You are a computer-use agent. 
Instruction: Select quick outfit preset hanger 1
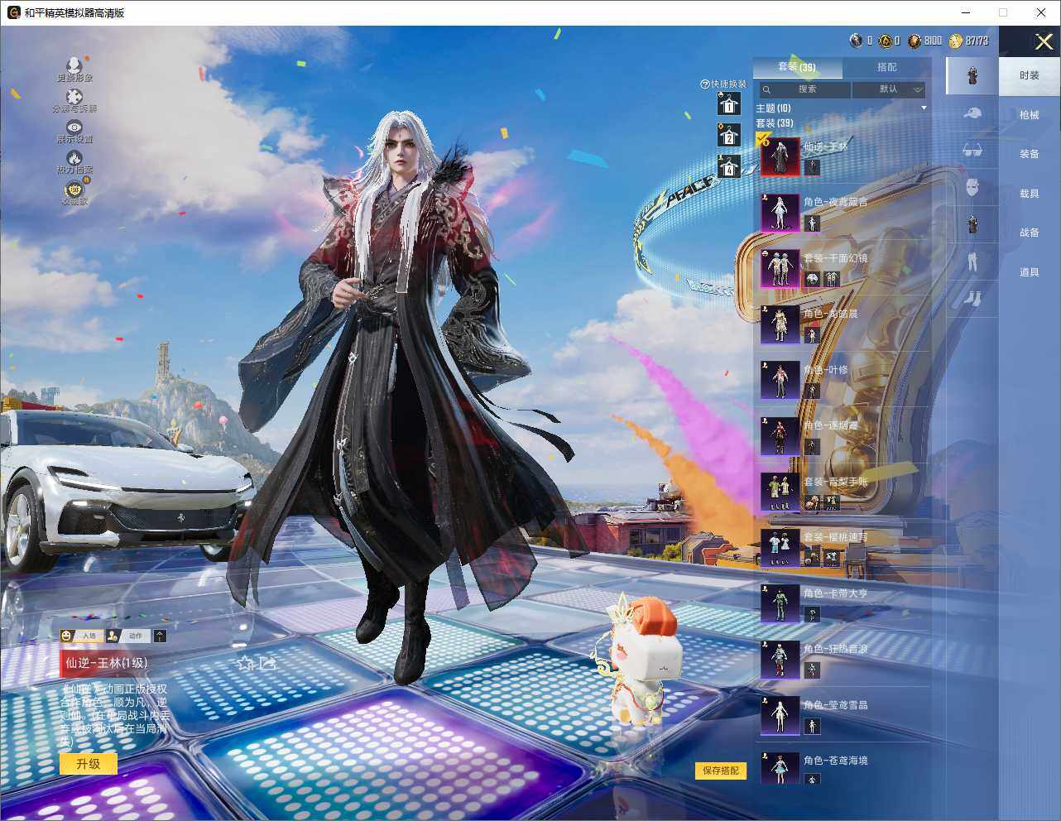point(728,103)
